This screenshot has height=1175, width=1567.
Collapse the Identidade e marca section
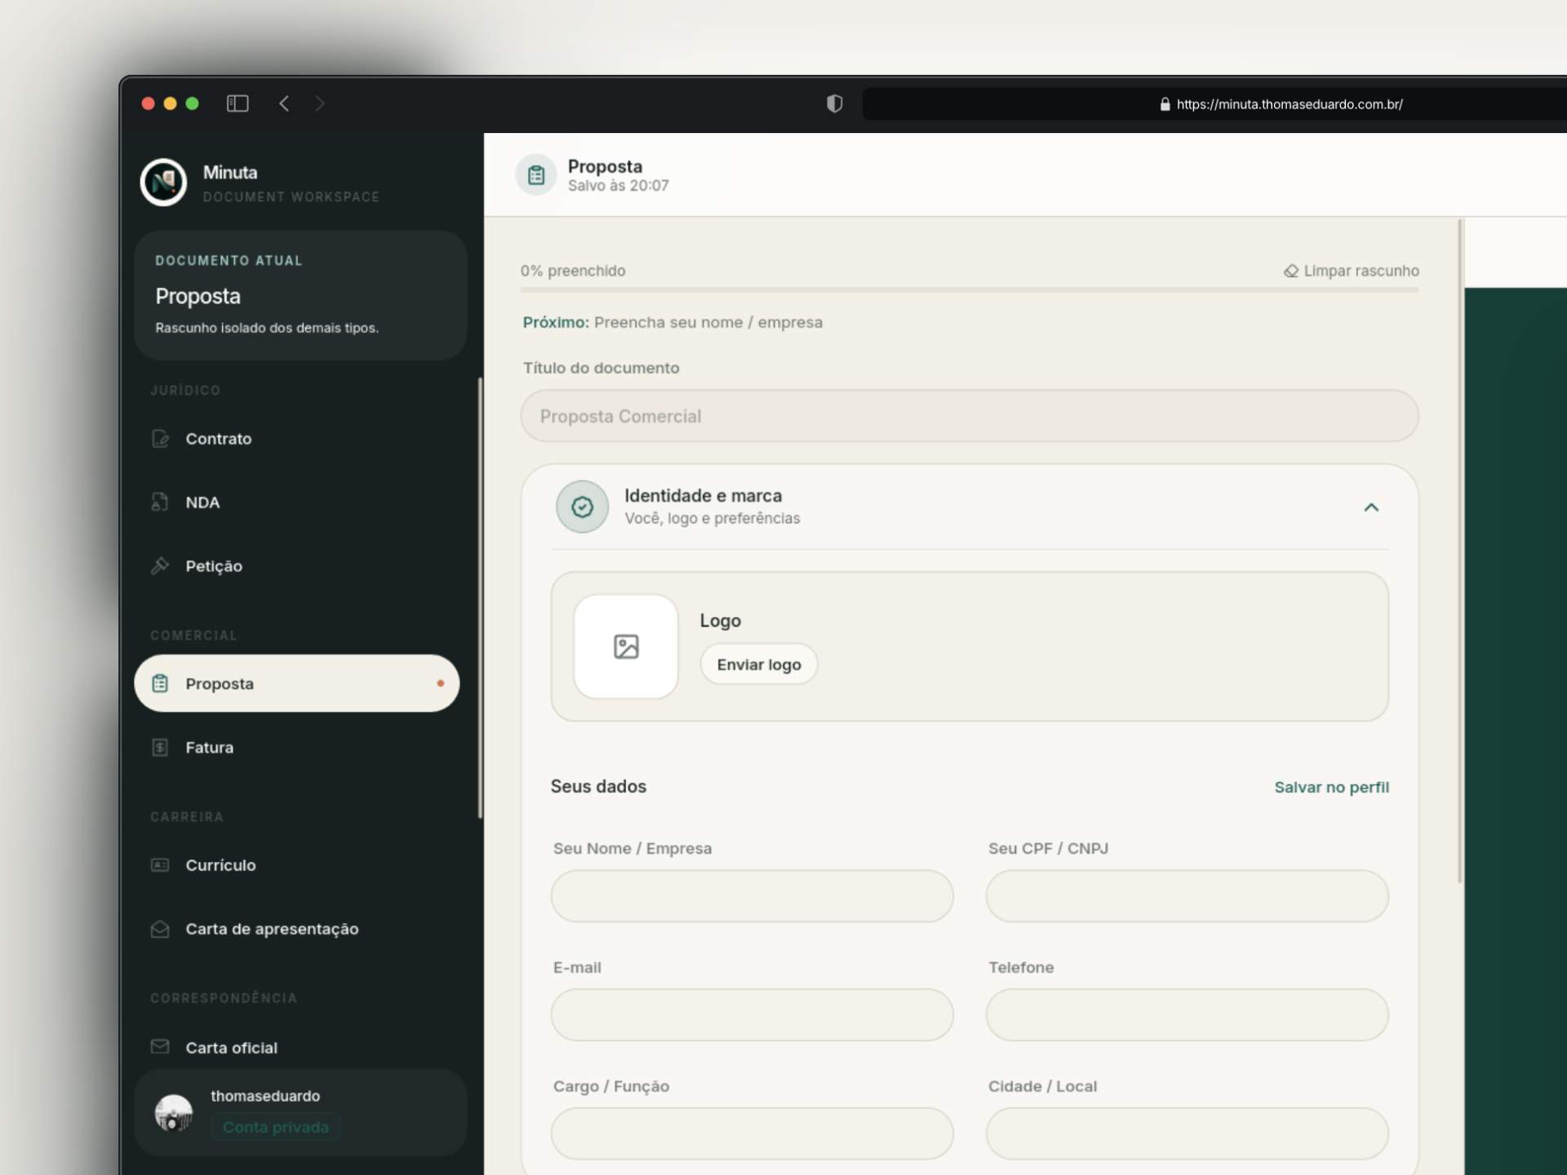coord(1371,508)
